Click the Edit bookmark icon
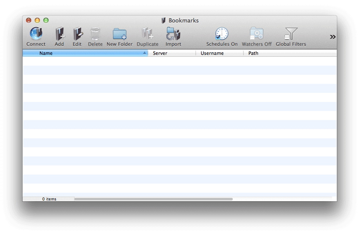This screenshot has width=362, height=235. tap(77, 34)
